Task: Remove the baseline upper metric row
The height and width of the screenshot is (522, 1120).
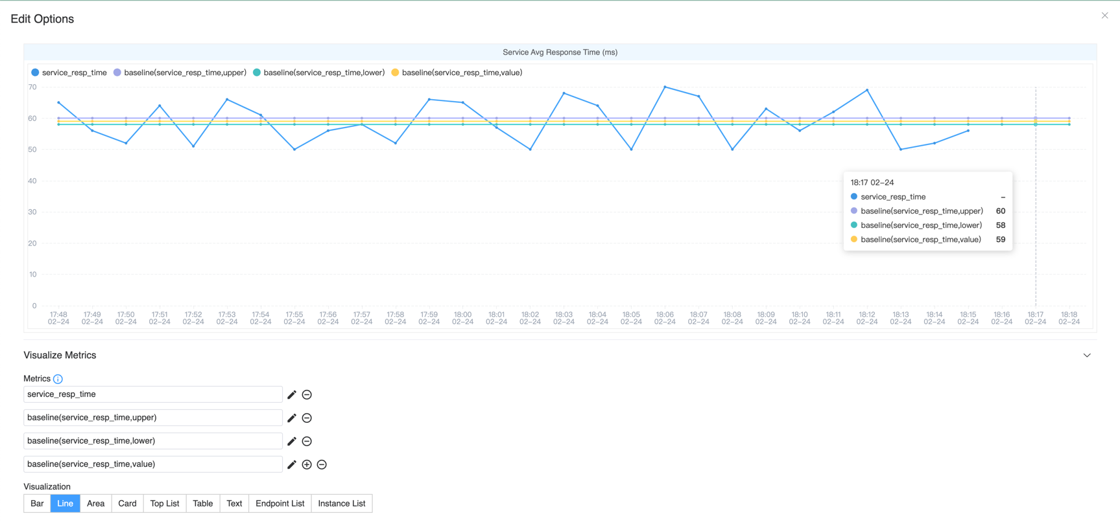Action: [307, 418]
